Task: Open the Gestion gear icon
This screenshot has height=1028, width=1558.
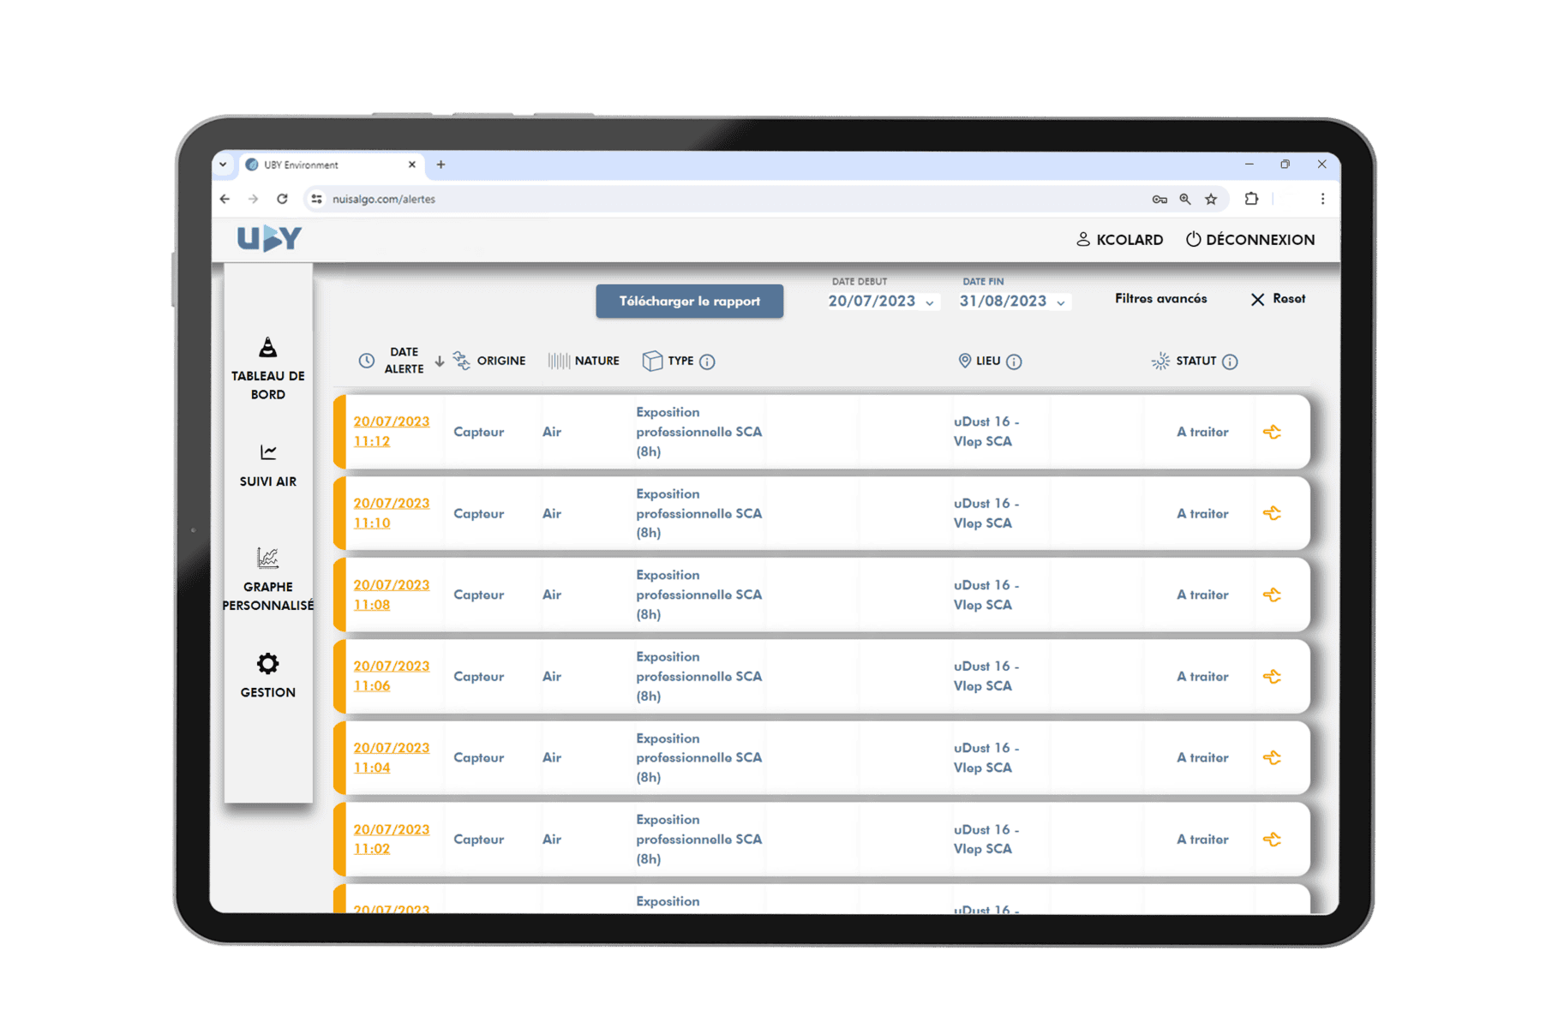Action: coord(267,664)
